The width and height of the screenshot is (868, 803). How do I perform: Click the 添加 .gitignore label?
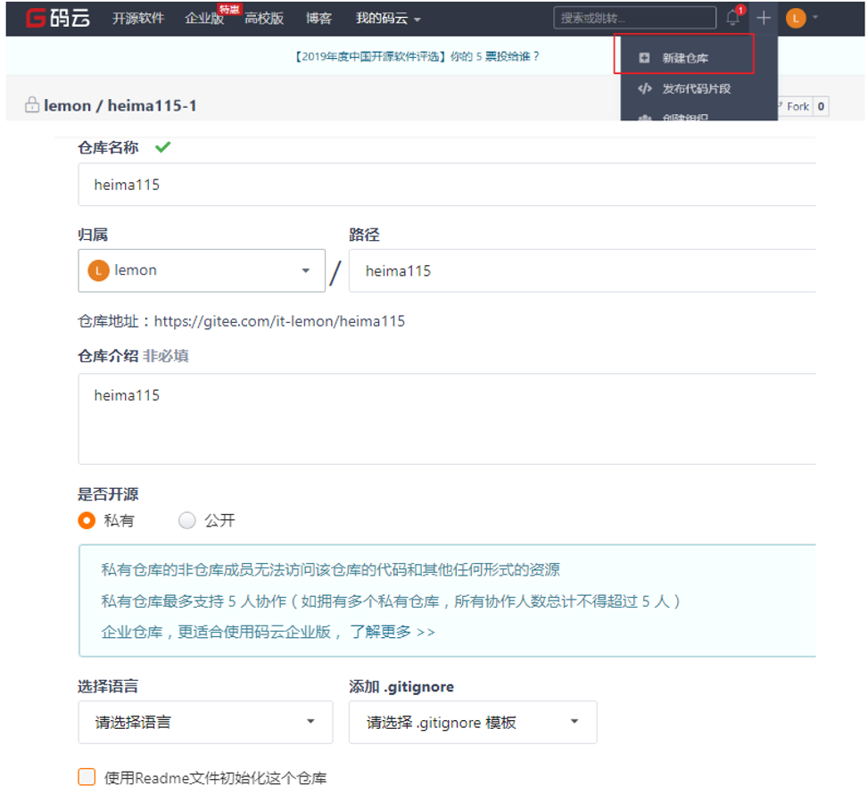[401, 687]
